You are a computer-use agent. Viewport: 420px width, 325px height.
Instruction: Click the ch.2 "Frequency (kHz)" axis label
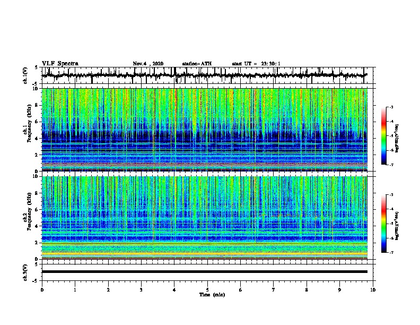[x=29, y=211]
